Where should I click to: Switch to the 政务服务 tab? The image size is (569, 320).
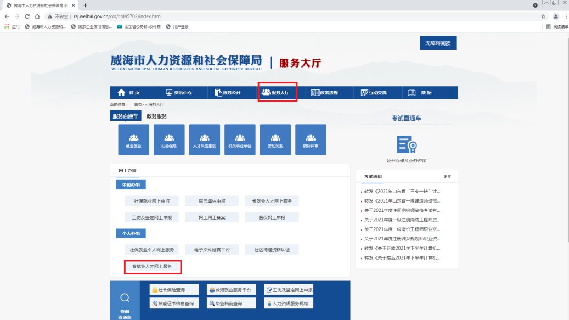(x=157, y=116)
